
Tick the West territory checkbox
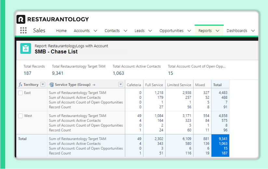coord(20,116)
